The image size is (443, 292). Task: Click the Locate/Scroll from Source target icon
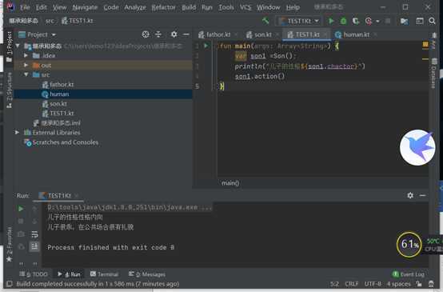[x=146, y=34]
